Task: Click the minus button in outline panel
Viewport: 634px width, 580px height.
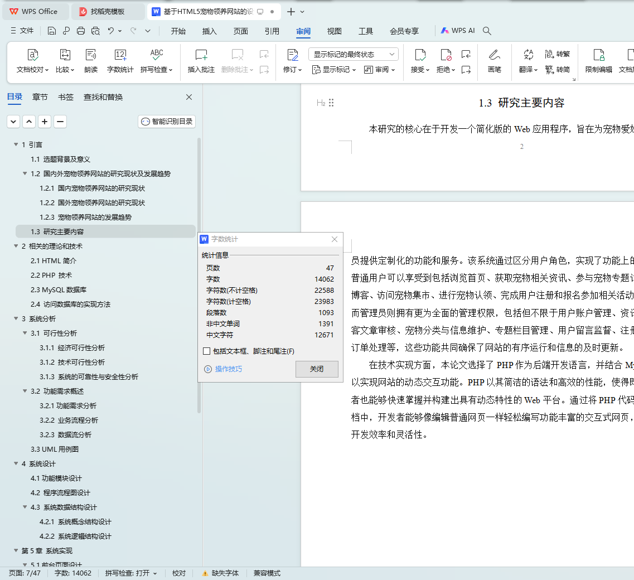Action: (60, 122)
